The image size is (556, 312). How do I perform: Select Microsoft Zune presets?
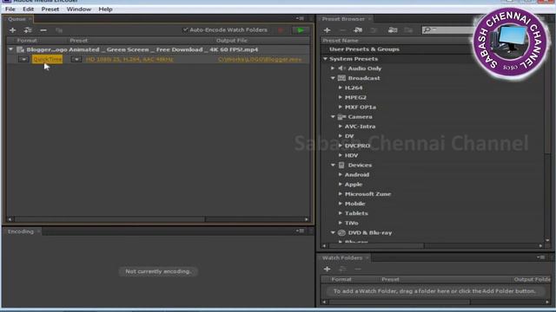[367, 194]
